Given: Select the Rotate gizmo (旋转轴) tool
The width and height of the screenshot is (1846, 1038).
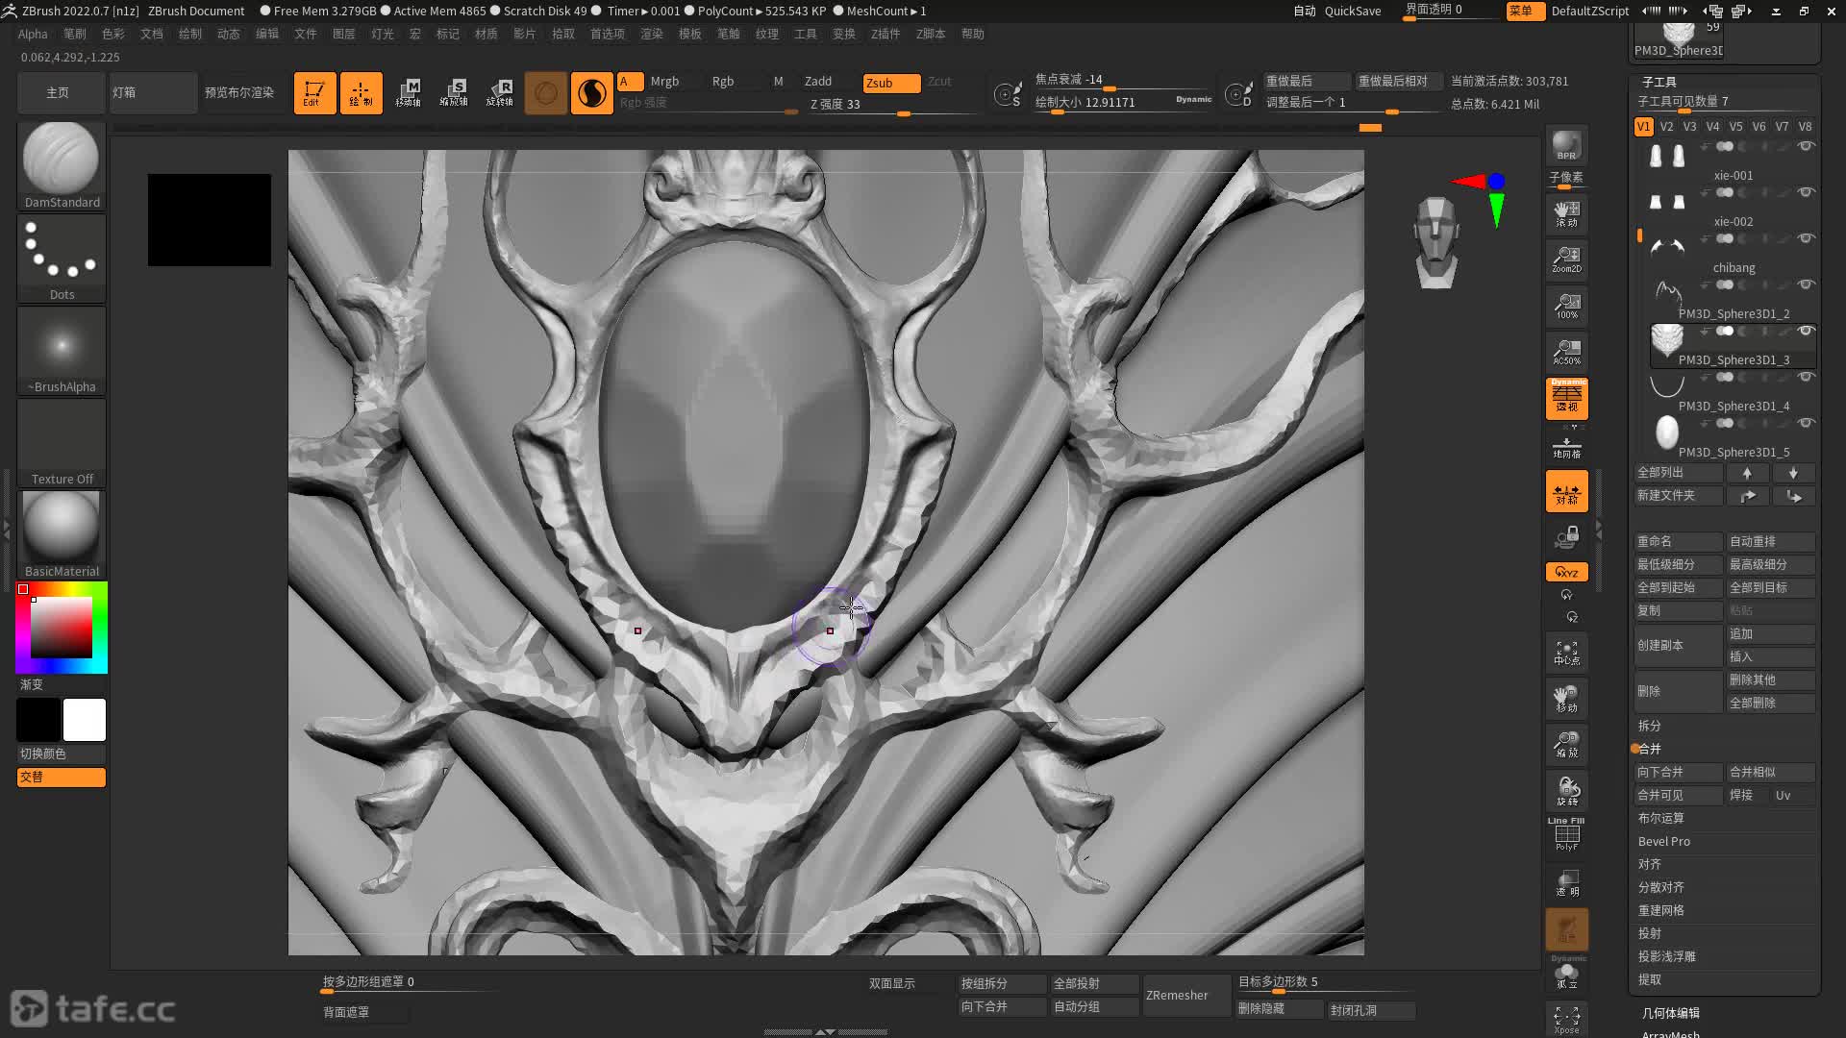Looking at the screenshot, I should [x=500, y=93].
